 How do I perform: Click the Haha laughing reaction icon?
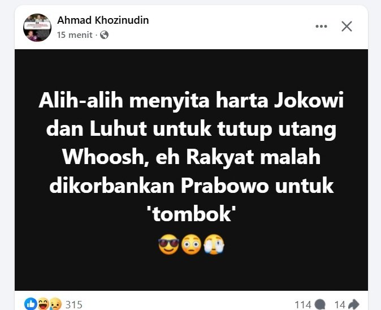coord(44,304)
